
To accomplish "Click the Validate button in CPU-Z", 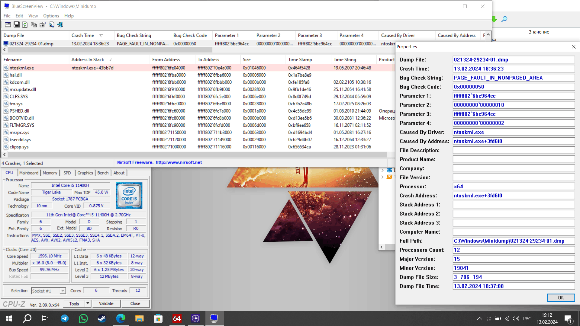I will point(106,303).
